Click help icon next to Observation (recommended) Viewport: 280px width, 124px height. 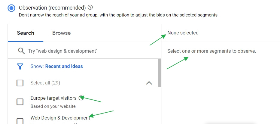(90, 7)
